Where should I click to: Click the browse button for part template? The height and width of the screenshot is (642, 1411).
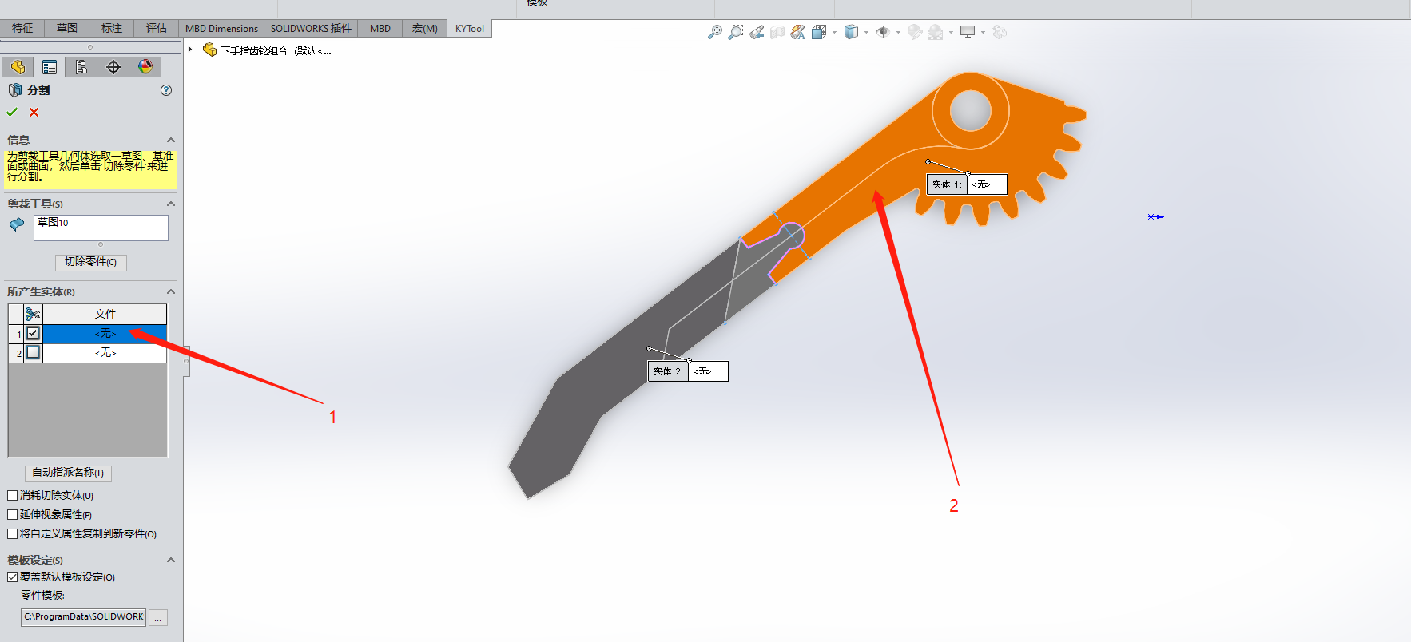tap(158, 617)
